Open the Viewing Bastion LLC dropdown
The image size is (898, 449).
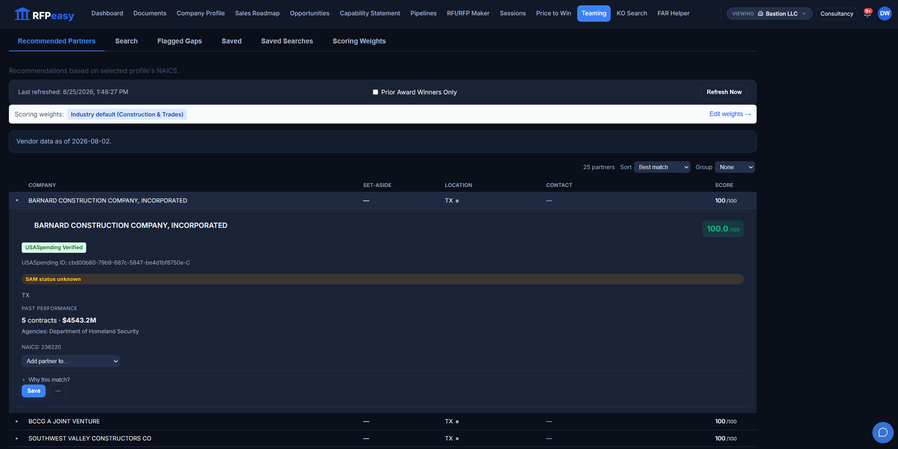[x=769, y=14]
